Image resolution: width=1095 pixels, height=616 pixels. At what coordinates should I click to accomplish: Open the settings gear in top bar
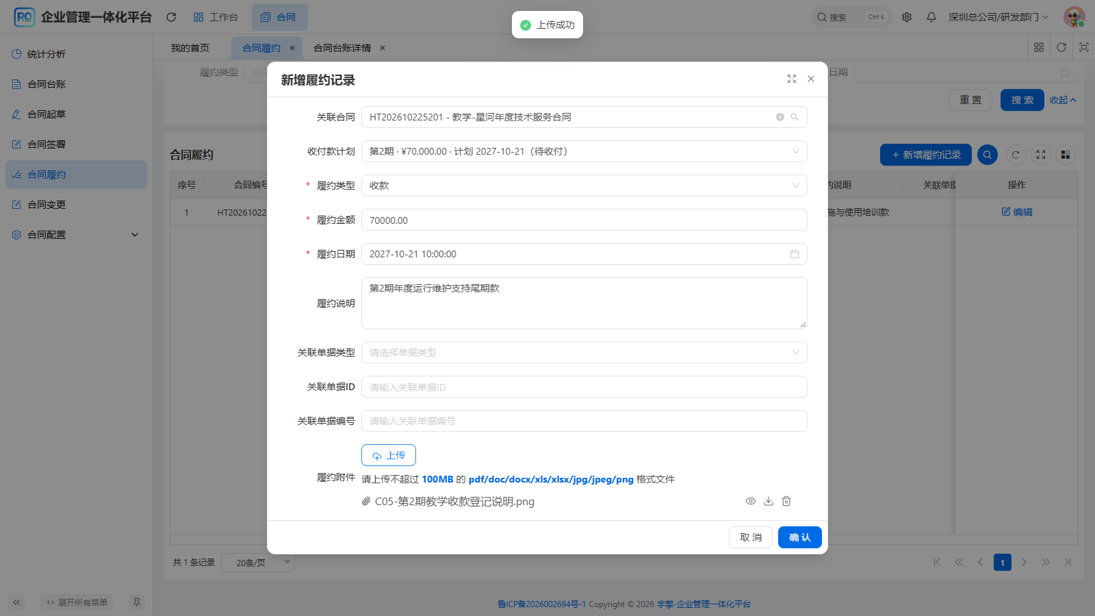point(907,17)
